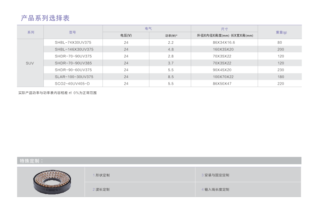318x211 pixels.
Task: Click dimension 160X35X20
Action: click(x=223, y=49)
